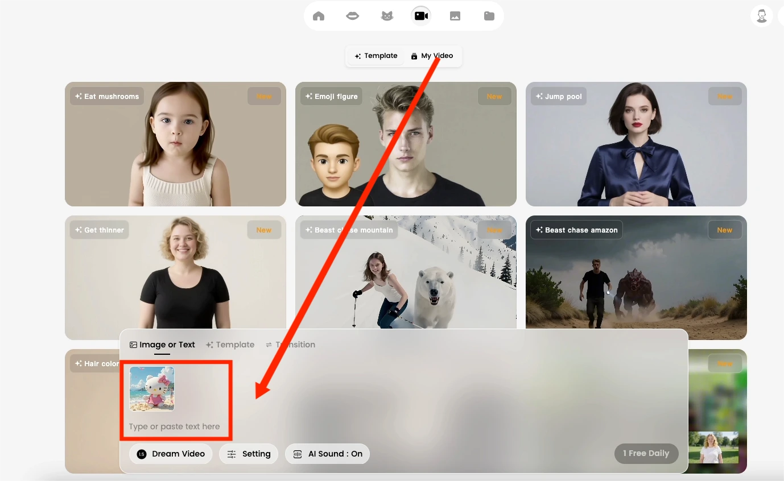
Task: Open the Jump pool template card
Action: click(636, 144)
